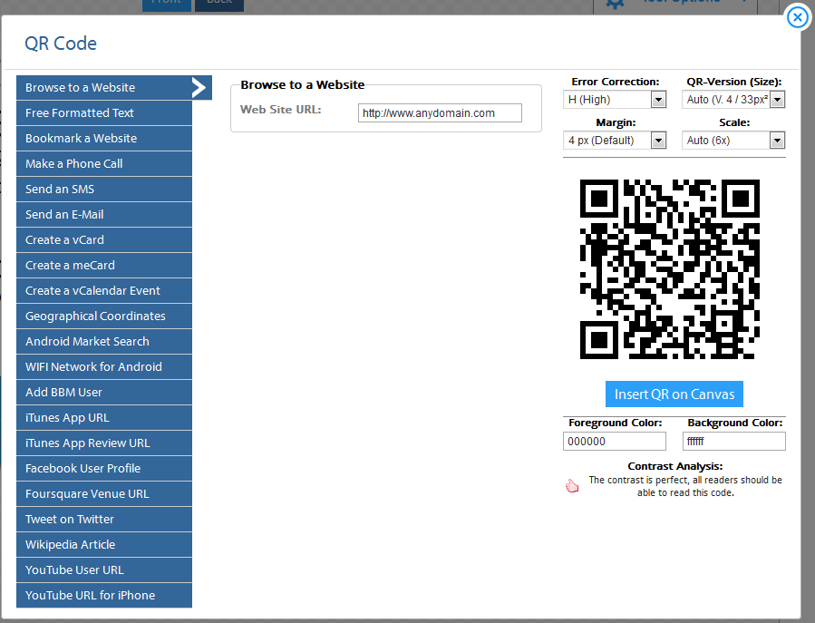
Task: Open iTunes App URL option
Action: 104,417
